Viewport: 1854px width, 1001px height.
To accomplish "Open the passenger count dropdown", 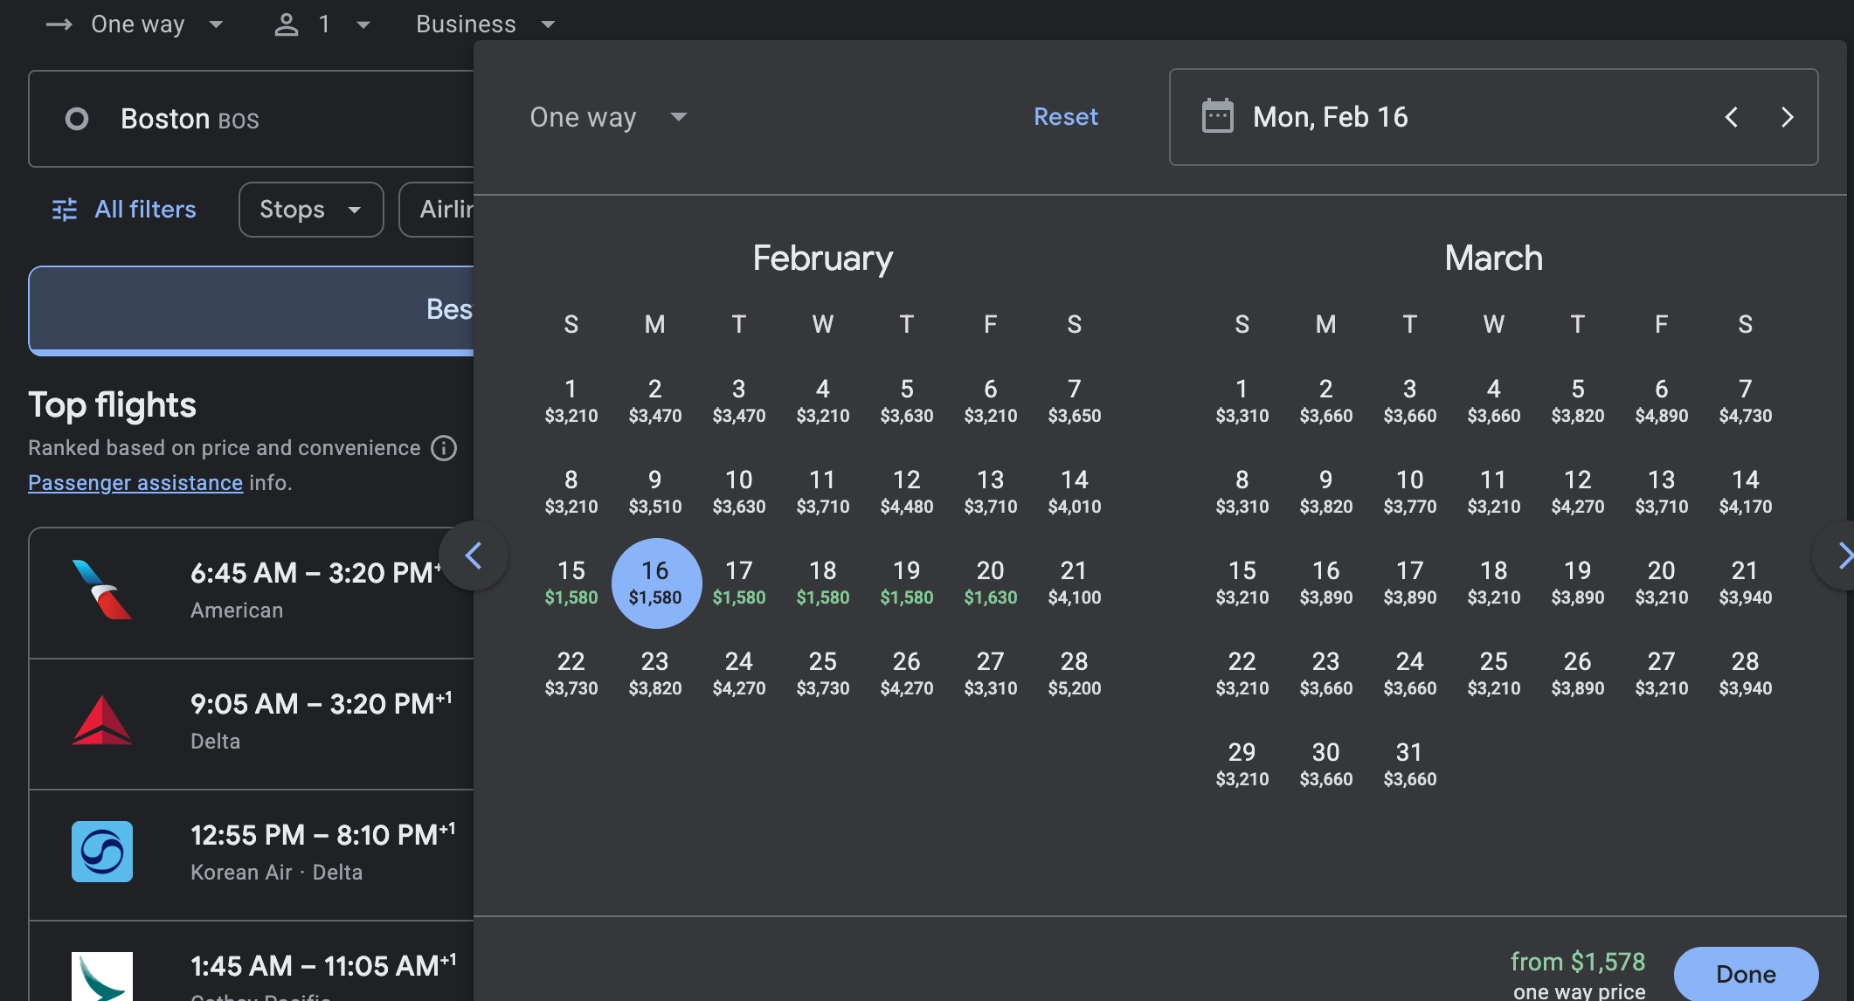I will click(322, 24).
